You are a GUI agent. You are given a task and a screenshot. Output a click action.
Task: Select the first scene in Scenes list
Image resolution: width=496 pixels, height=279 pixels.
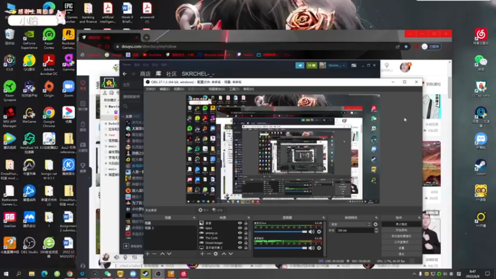click(170, 223)
